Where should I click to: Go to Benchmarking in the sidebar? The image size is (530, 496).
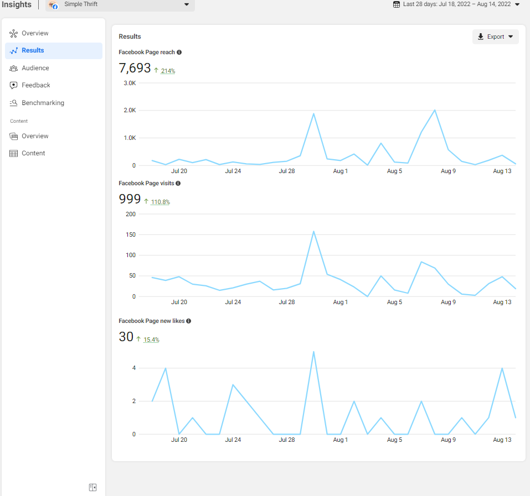pos(43,103)
